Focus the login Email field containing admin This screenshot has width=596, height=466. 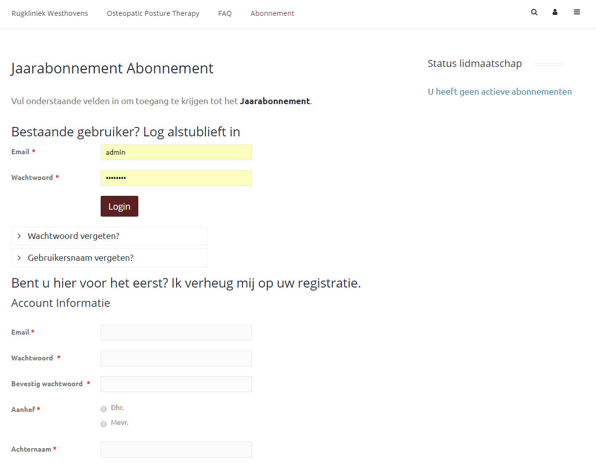pos(176,152)
